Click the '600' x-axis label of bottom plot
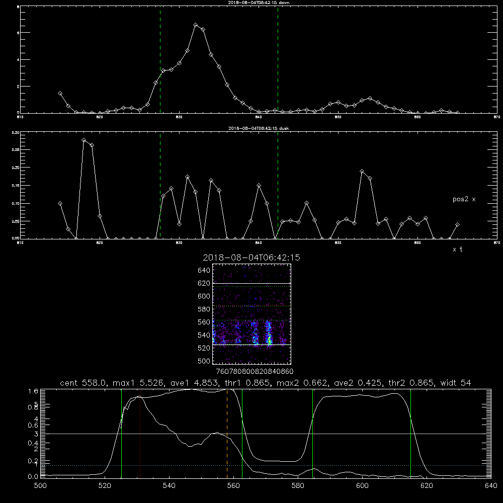Viewport: 503px width, 503px height. [x=362, y=486]
